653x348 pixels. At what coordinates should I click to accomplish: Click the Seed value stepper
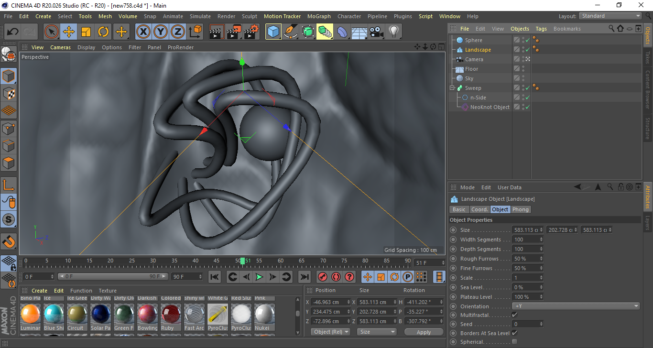point(541,324)
